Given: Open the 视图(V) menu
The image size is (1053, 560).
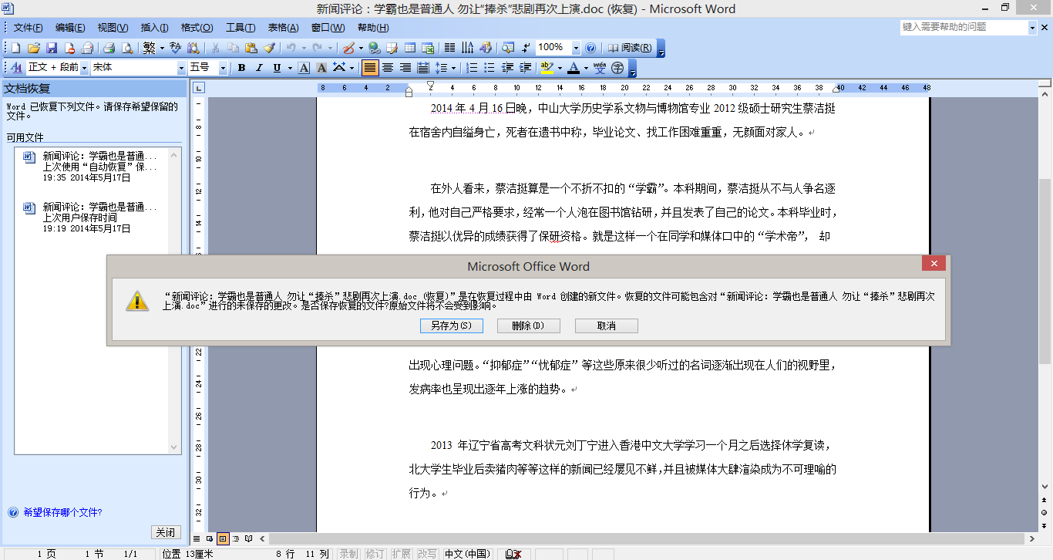Looking at the screenshot, I should (113, 28).
